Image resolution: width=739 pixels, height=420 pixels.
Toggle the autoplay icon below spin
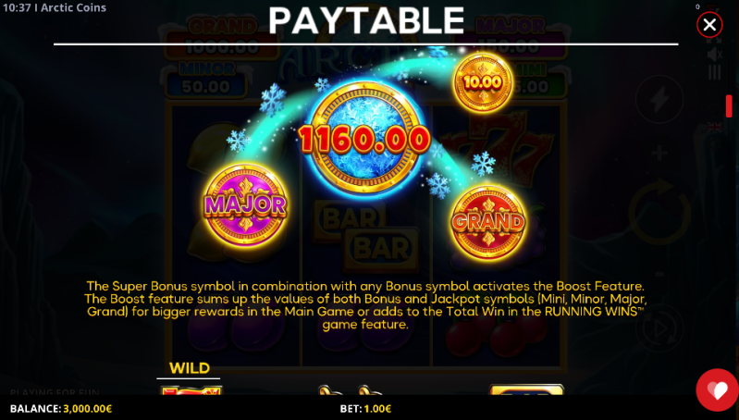coord(659,328)
